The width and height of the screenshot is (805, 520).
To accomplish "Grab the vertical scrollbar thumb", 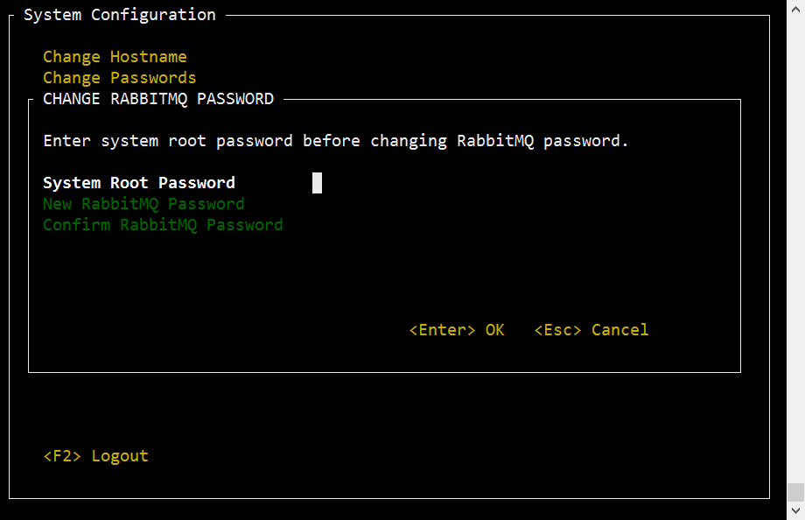I will pos(795,492).
